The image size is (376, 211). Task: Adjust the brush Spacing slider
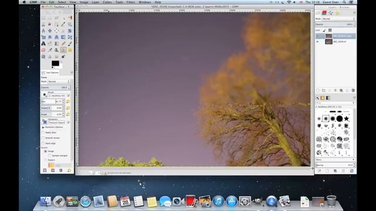click(335, 165)
